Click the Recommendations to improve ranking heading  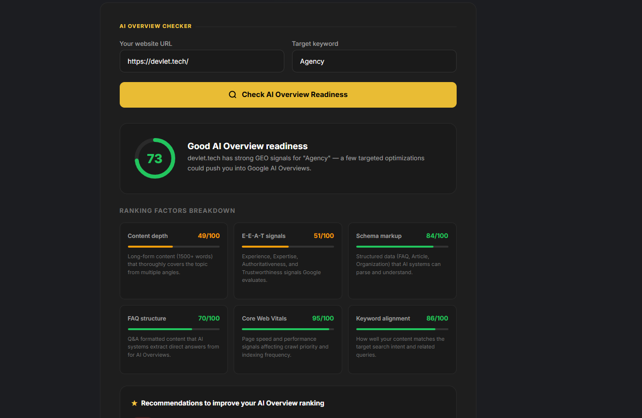click(233, 403)
